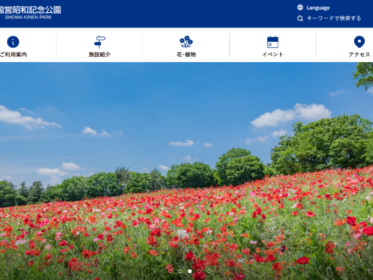Image resolution: width=373 pixels, height=280 pixels.
Task: Select the second carousel slide dot
Action: tap(180, 271)
